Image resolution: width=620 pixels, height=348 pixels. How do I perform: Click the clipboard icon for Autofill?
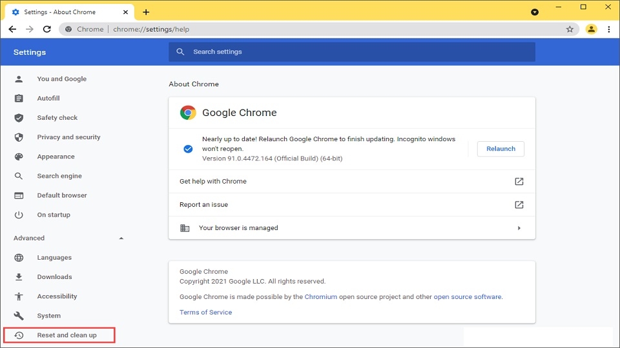click(x=19, y=98)
